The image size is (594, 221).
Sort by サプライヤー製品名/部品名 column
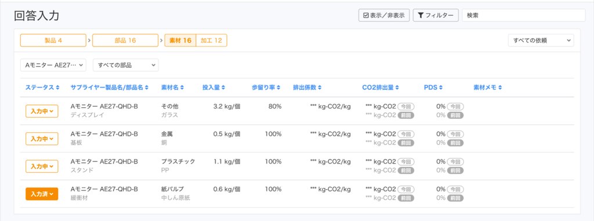coord(110,88)
